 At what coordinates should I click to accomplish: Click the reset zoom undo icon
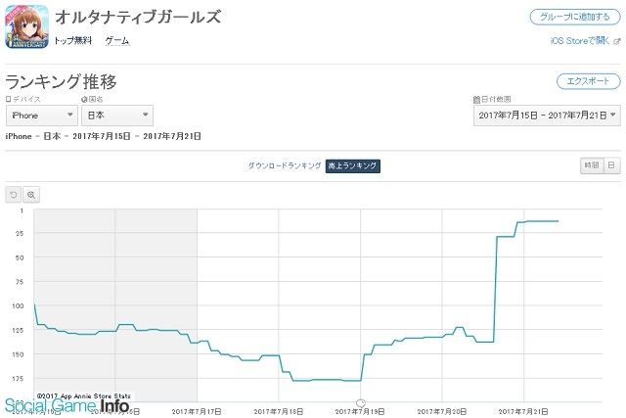pyautogui.click(x=13, y=195)
